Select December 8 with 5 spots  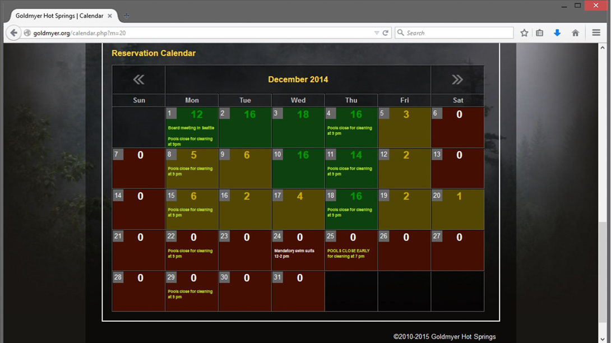tap(192, 168)
